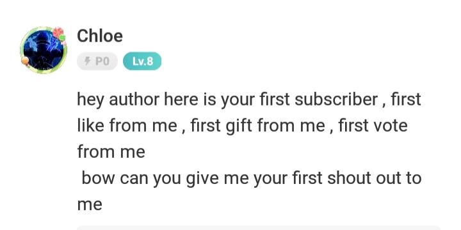Click the pink flower decoration on avatar frame
461x230 pixels.
point(58,33)
